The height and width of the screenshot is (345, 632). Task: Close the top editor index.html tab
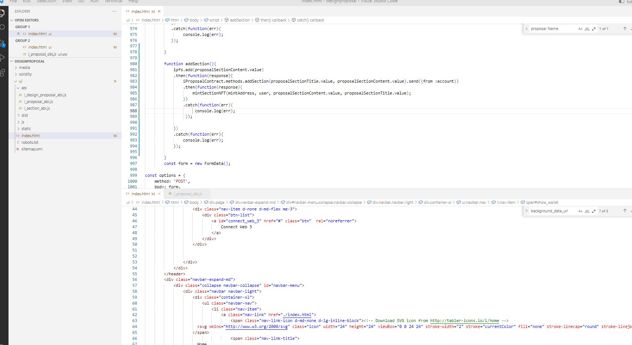pos(159,11)
